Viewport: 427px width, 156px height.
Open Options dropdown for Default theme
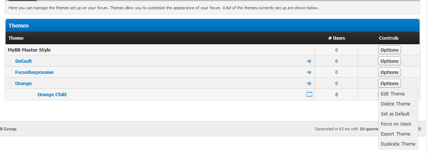click(x=389, y=61)
